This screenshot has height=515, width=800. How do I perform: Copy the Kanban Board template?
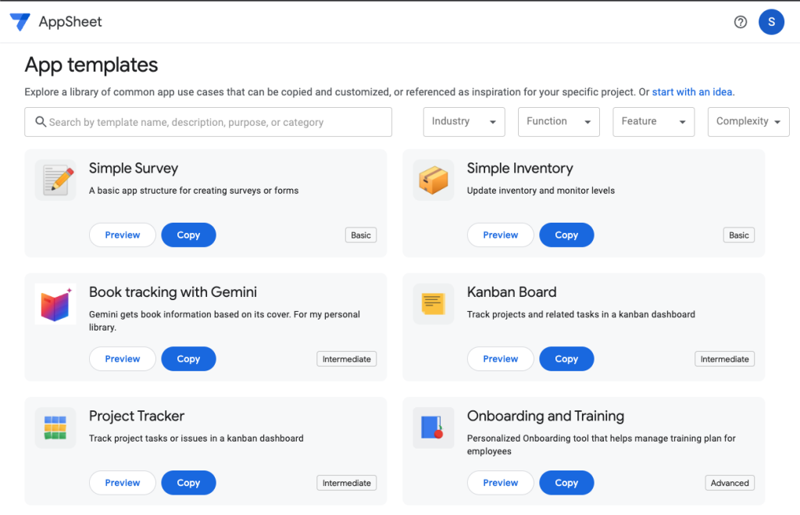click(566, 359)
